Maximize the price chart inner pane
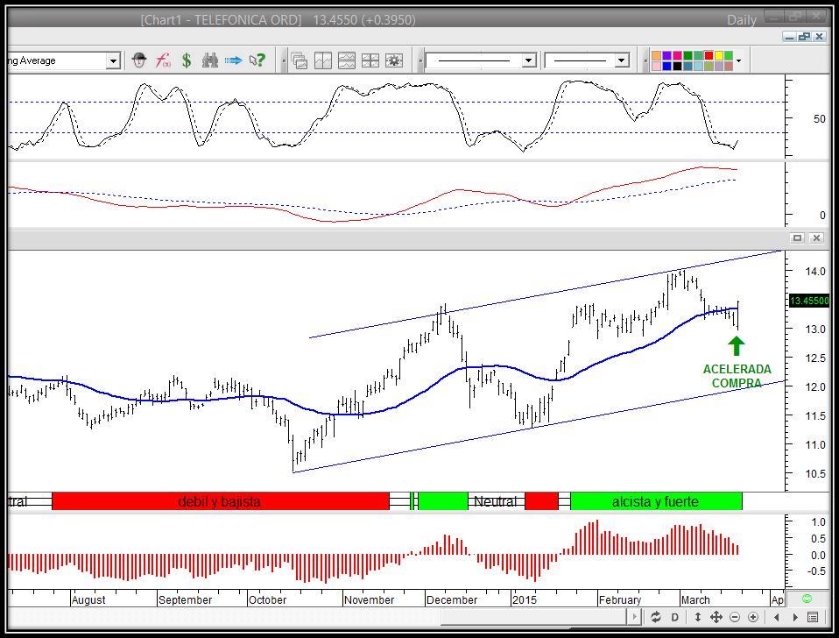The height and width of the screenshot is (638, 839). (x=797, y=237)
